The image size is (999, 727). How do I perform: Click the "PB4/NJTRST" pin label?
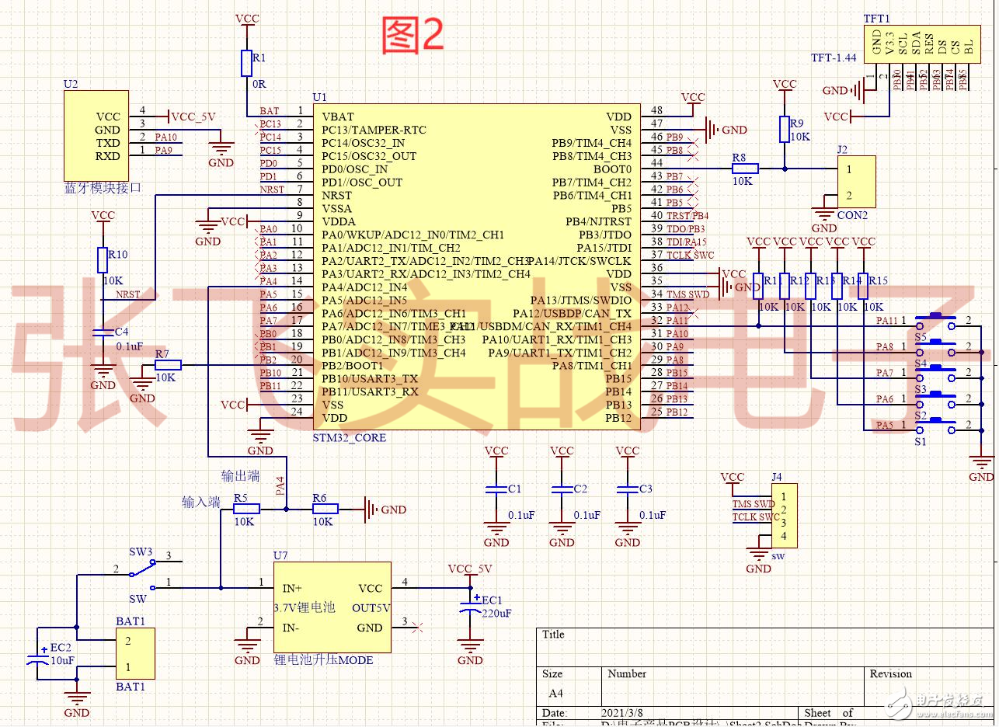[x=599, y=221]
